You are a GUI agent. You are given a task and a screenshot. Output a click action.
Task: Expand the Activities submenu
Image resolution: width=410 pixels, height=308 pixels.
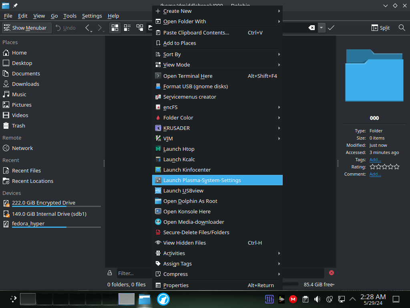[x=217, y=253]
